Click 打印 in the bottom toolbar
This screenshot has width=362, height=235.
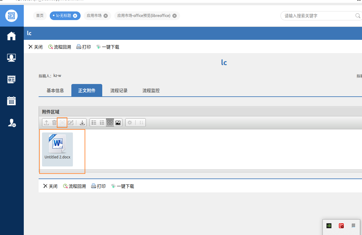point(98,186)
